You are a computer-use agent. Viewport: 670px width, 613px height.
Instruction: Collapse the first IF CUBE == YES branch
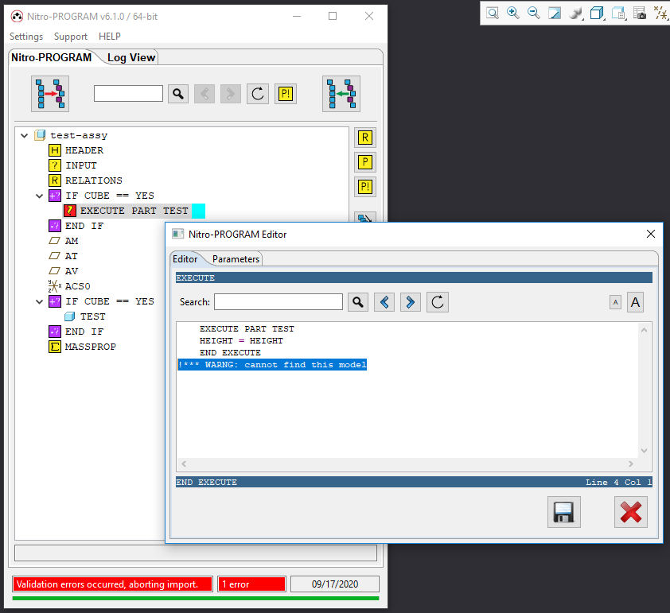(39, 195)
